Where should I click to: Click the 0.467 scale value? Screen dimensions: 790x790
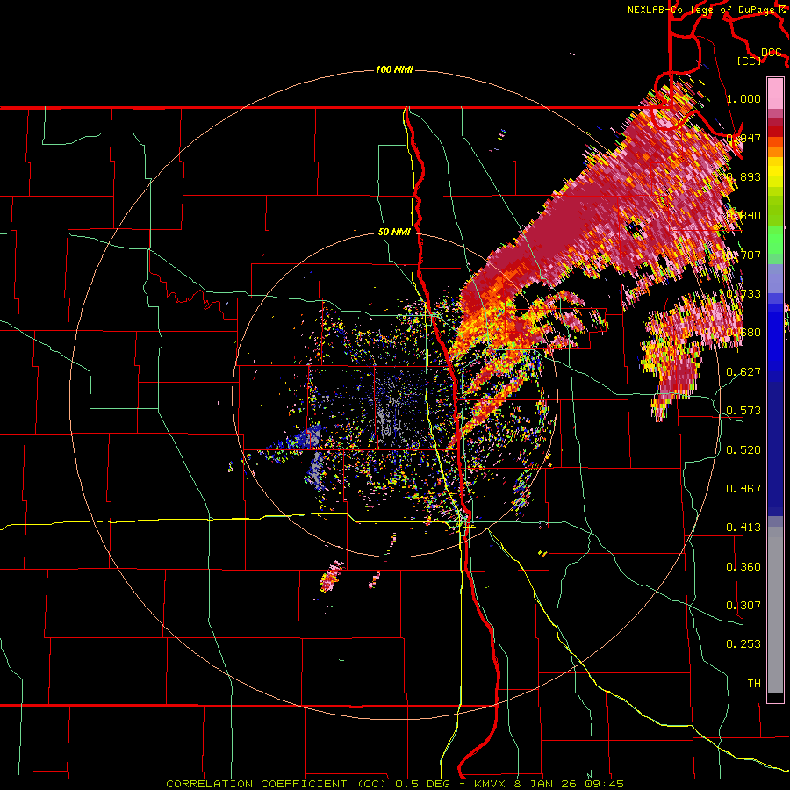[743, 489]
